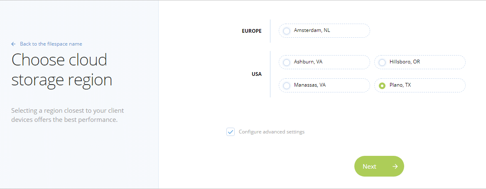Click the Ashburn, VA text label
Image resolution: width=486 pixels, height=189 pixels.
point(308,62)
